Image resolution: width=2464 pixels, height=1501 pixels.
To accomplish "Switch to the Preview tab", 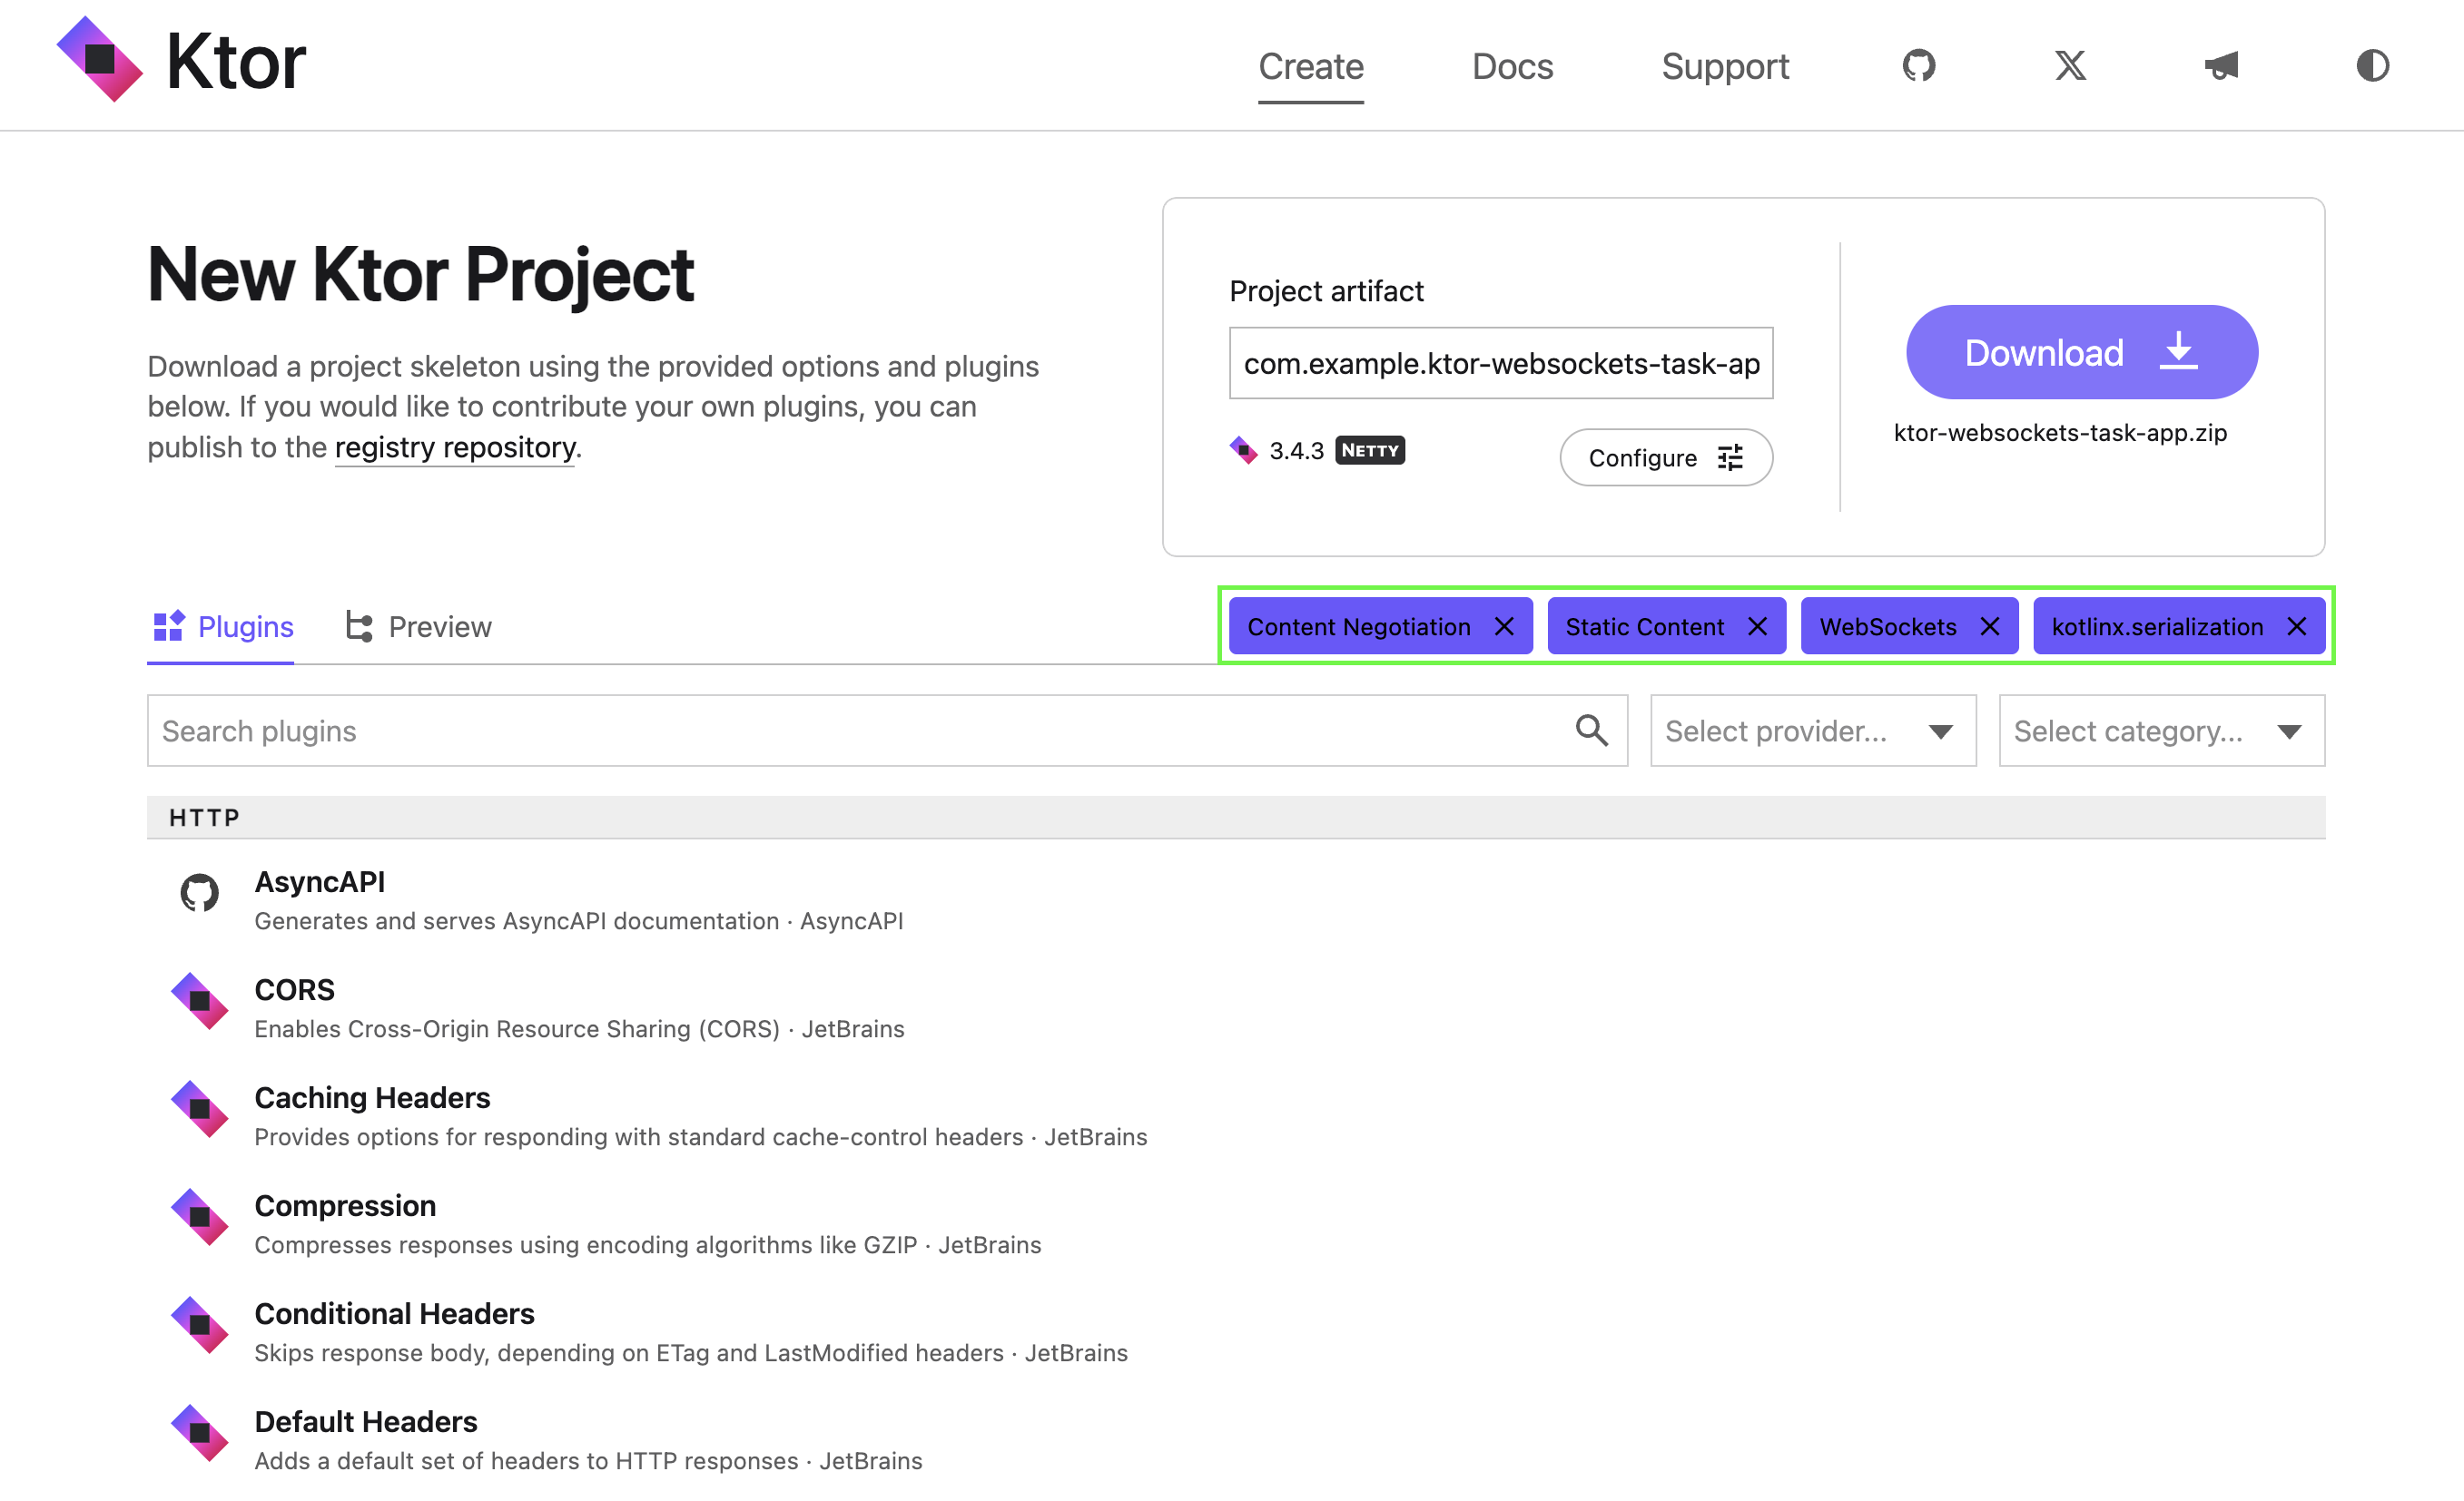I will (418, 626).
